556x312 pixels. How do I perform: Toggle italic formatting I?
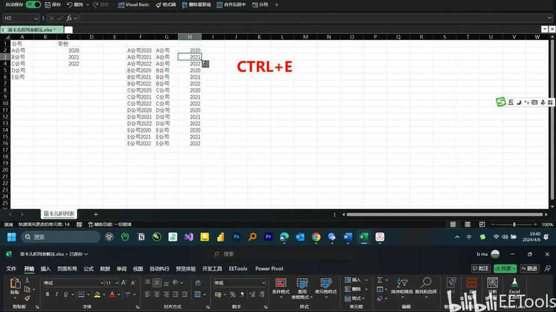click(x=56, y=295)
